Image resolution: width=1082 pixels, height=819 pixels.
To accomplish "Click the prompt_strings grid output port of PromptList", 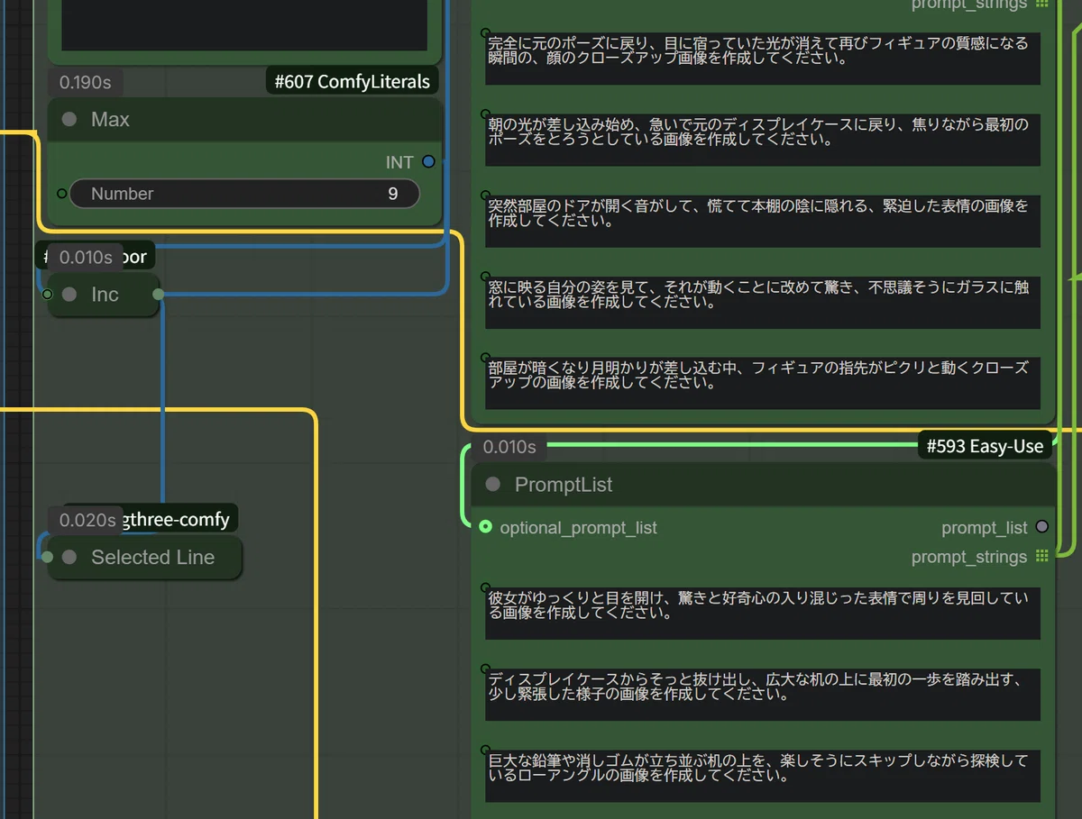I will pyautogui.click(x=1042, y=556).
